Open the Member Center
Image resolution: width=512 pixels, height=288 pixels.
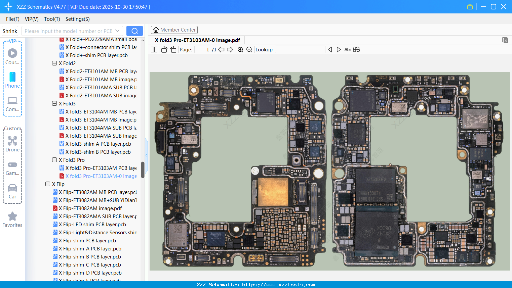point(174,30)
